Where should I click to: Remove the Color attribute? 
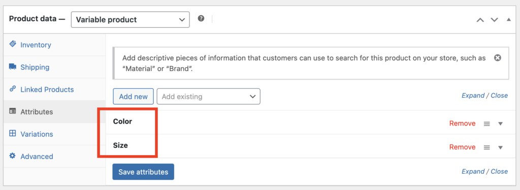pyautogui.click(x=462, y=124)
